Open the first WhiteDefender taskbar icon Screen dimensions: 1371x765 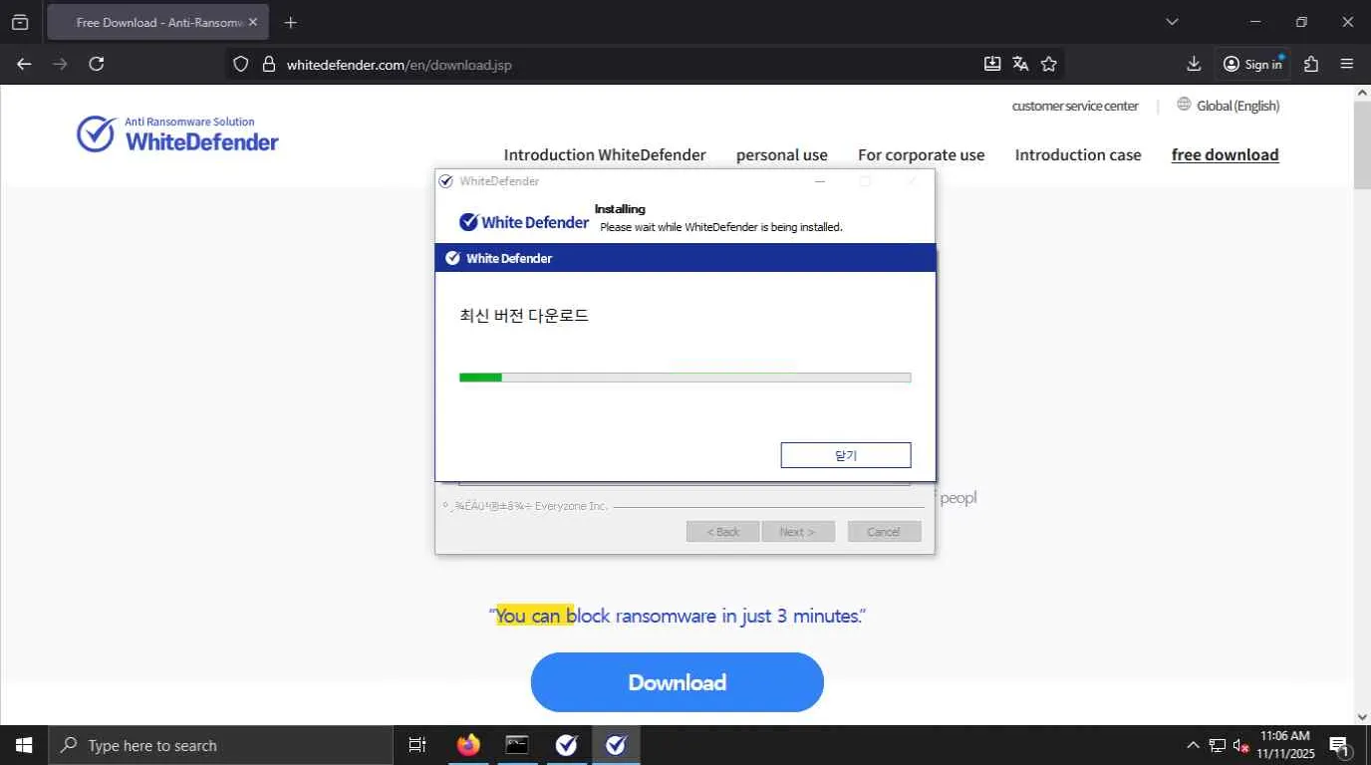click(567, 745)
